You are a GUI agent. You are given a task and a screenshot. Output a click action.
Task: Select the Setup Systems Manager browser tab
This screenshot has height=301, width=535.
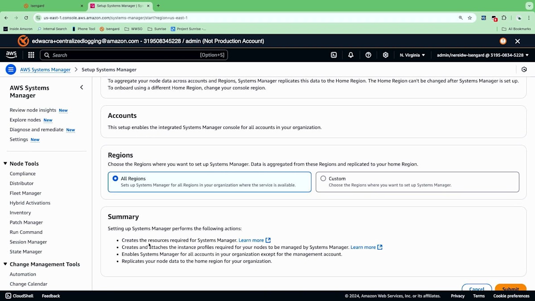point(120,6)
